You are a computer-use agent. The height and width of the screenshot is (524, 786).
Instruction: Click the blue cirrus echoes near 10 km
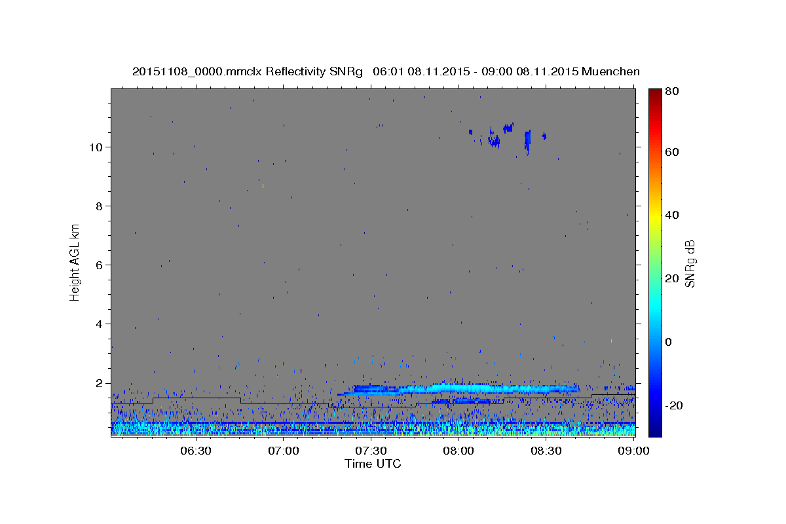[x=508, y=138]
